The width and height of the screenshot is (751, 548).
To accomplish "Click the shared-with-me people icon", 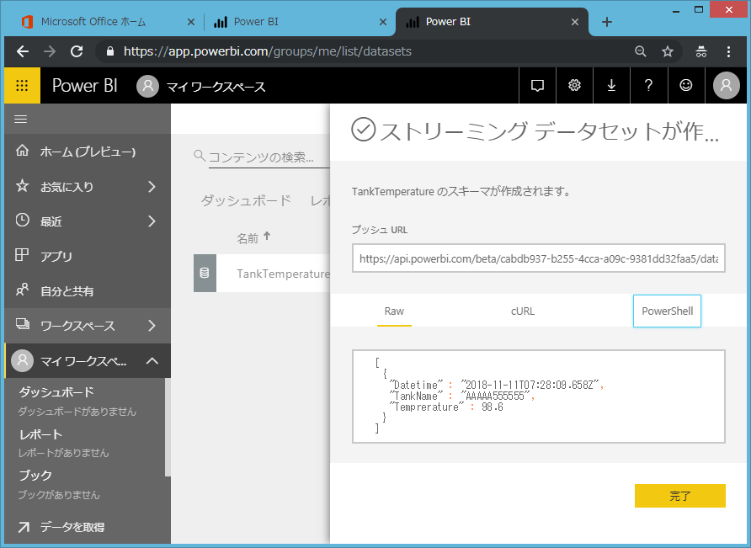I will 22,290.
